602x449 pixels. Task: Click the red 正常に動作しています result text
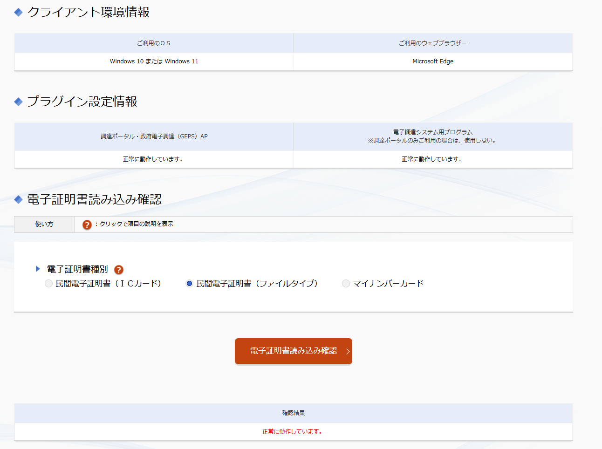[x=292, y=432]
